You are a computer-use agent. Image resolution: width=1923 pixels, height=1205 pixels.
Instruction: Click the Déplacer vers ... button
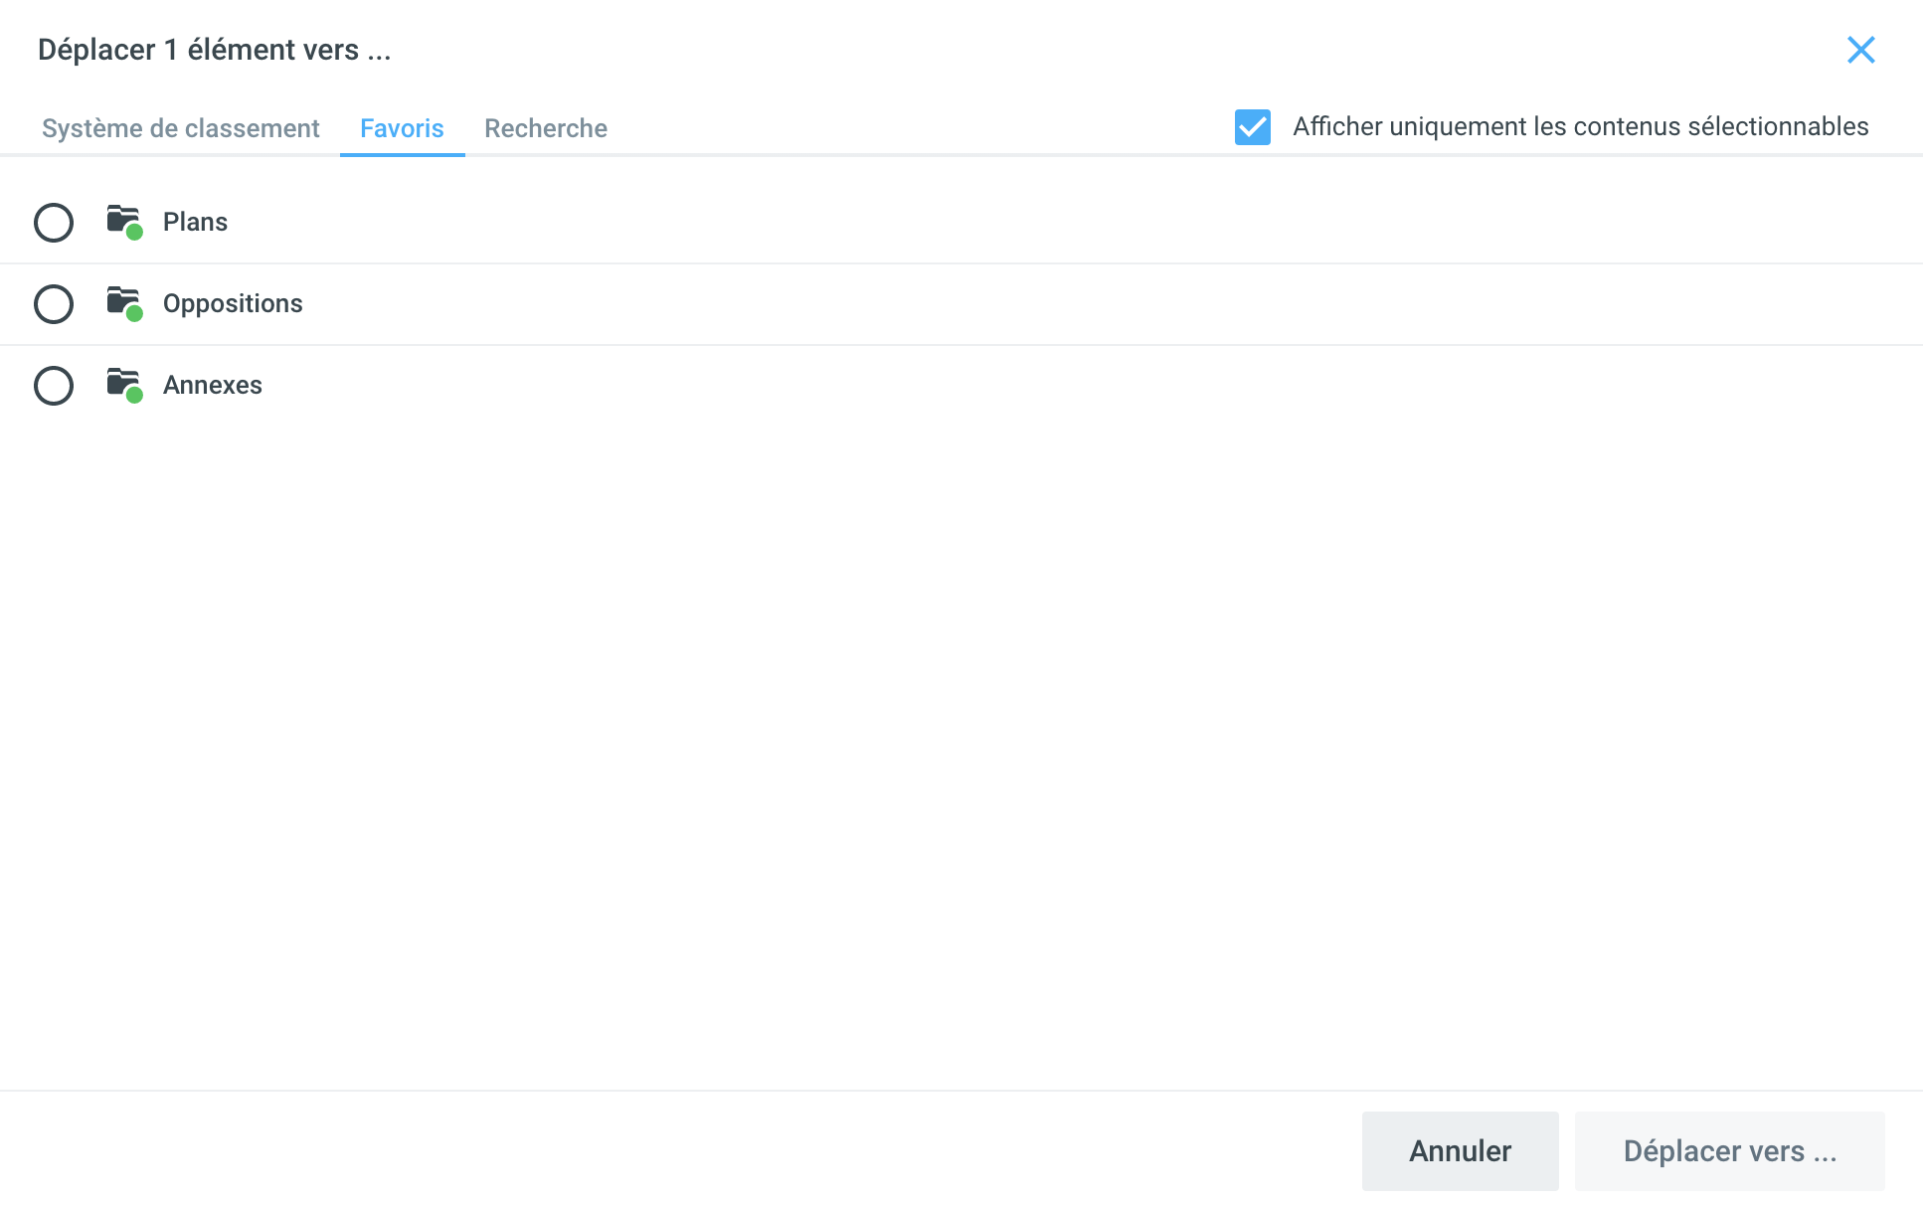(1729, 1151)
